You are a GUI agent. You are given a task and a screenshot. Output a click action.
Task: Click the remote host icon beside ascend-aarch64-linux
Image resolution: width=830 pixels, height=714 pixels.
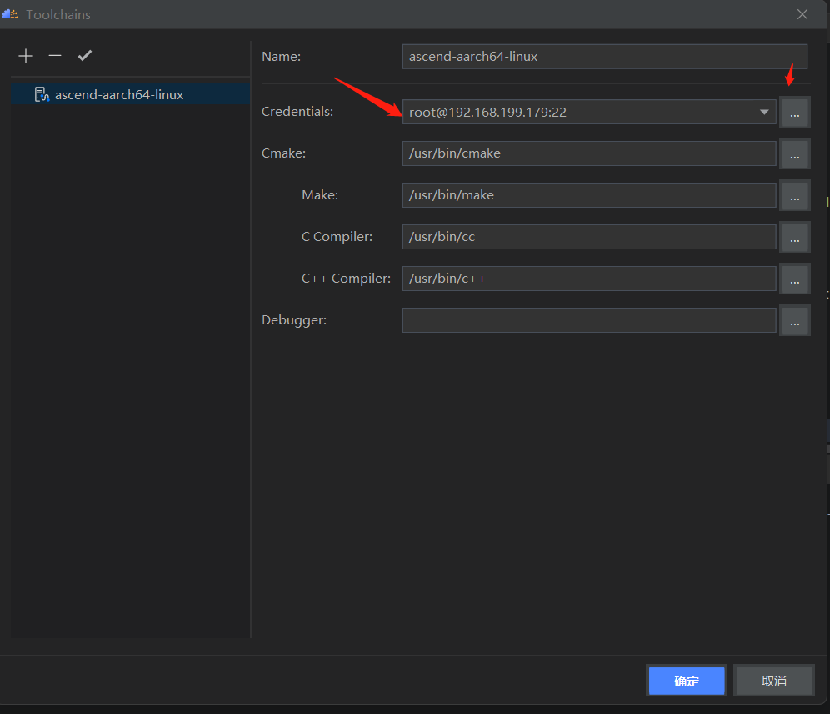tap(41, 94)
